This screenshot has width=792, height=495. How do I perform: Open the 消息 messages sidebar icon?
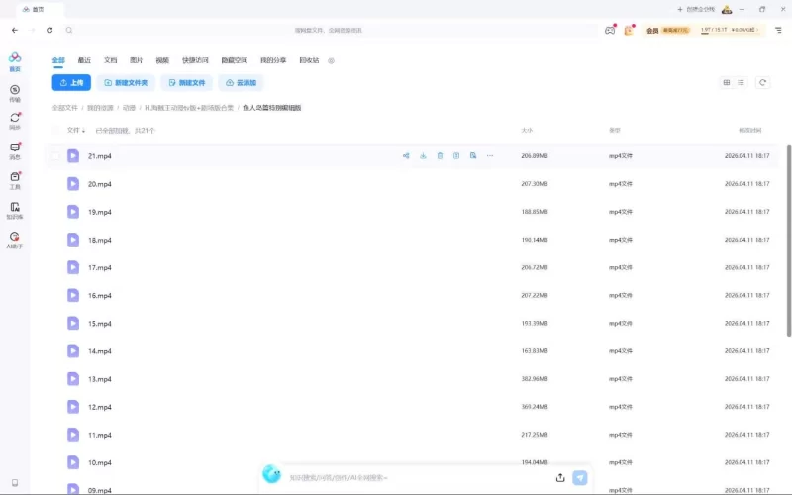click(x=15, y=151)
